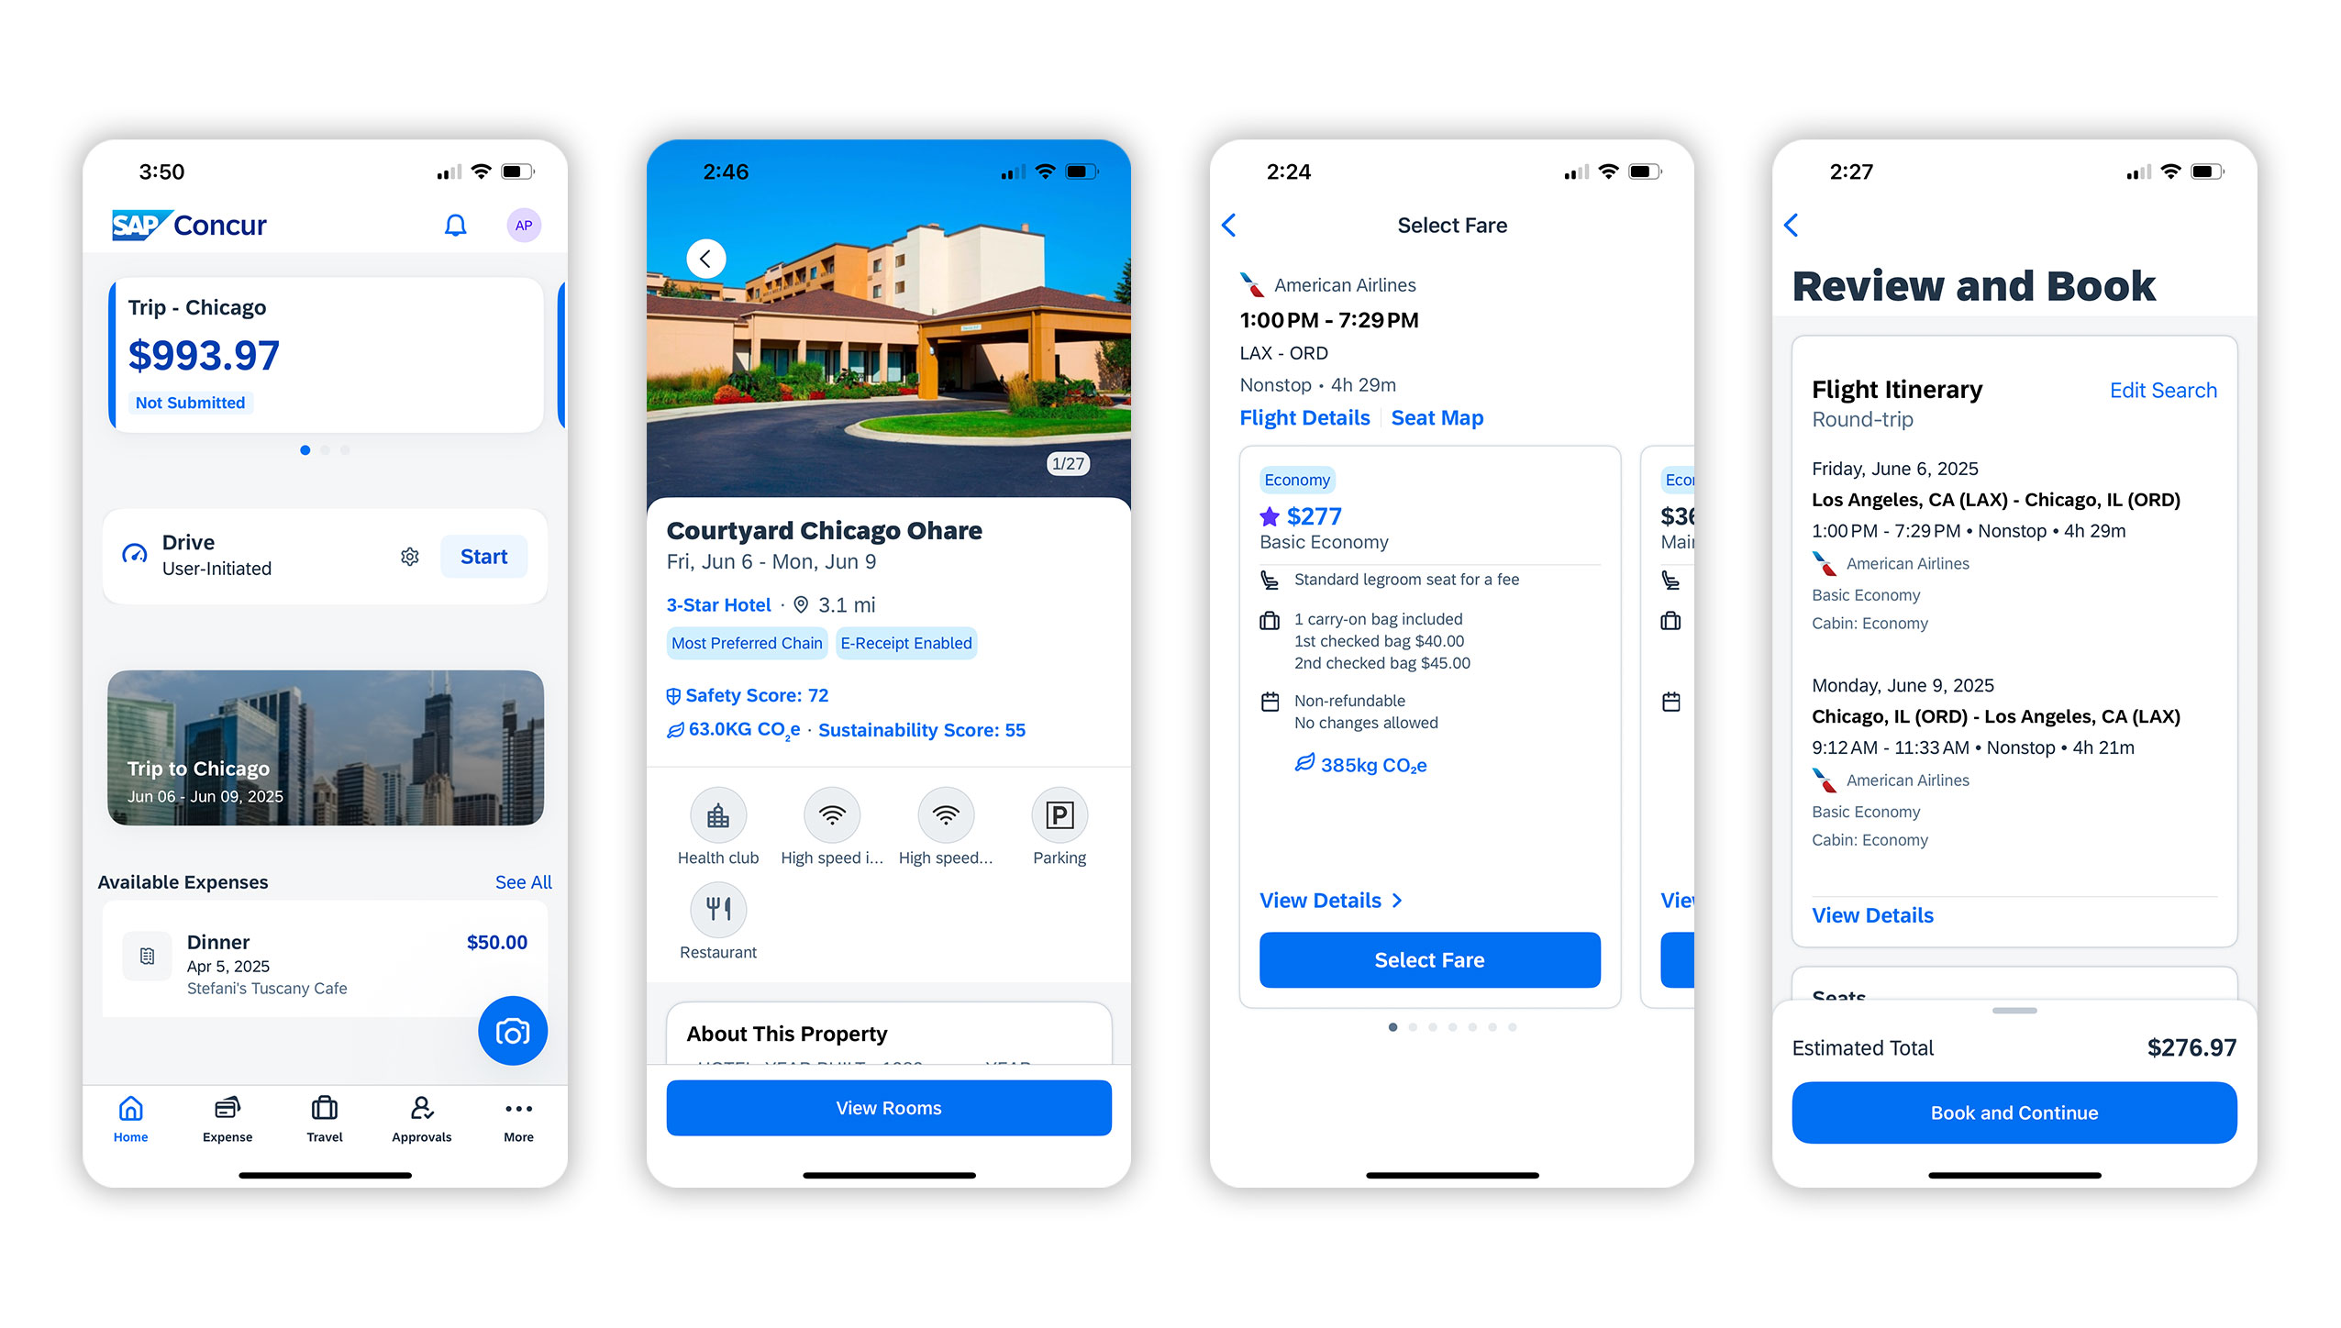Select the Travel tab
The image size is (2341, 1328).
pyautogui.click(x=323, y=1116)
